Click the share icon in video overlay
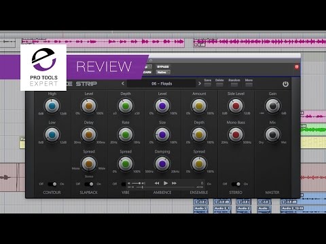The image size is (326, 244). coord(202,183)
